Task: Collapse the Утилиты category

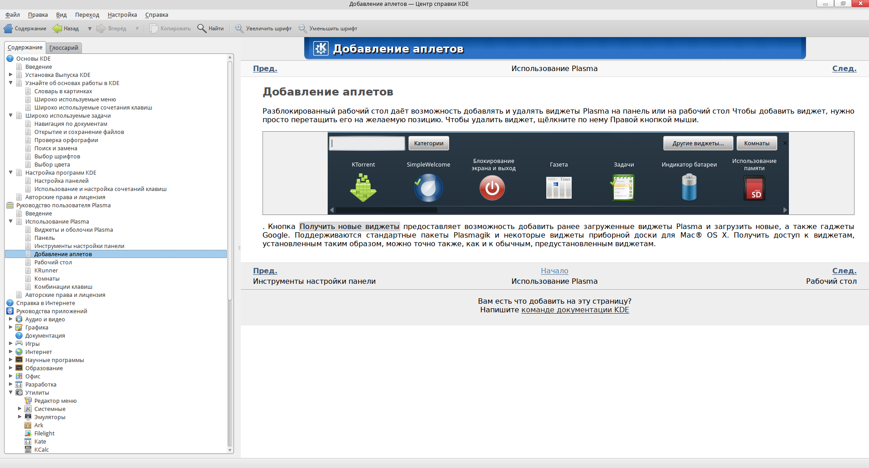Action: coord(11,392)
